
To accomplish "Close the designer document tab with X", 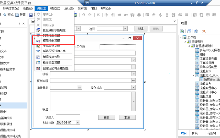I will coord(175,21).
